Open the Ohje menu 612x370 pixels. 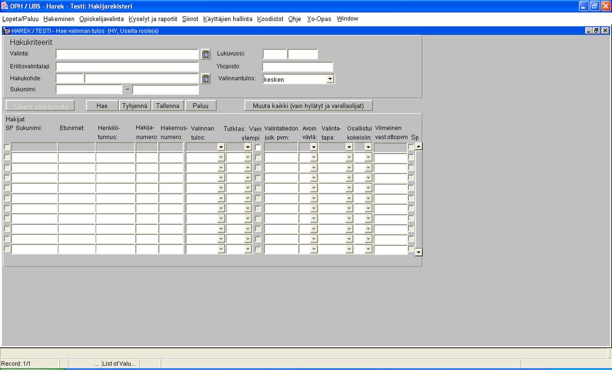(295, 19)
